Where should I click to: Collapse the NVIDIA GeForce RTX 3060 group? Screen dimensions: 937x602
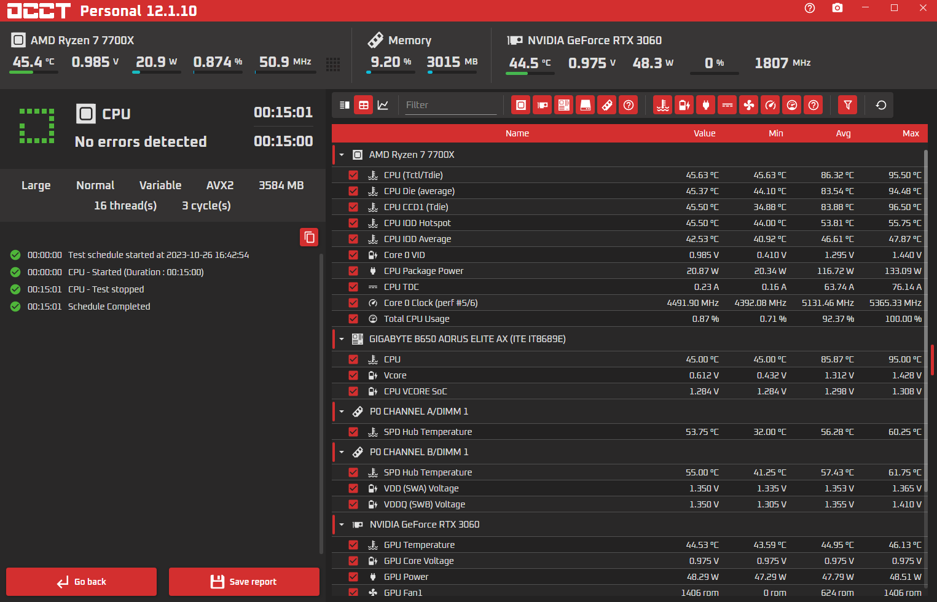pyautogui.click(x=342, y=525)
